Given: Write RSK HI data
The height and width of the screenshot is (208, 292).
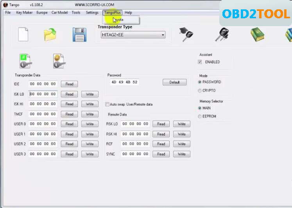Looking at the screenshot, I should [x=181, y=134].
